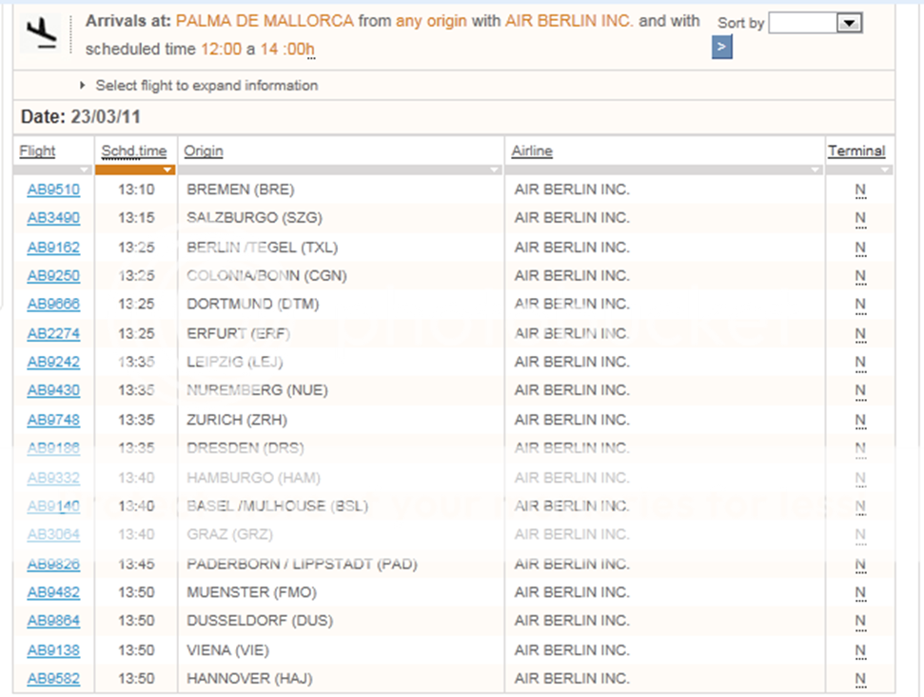
Task: Click sort arrow under Schd.time column
Action: coord(167,169)
